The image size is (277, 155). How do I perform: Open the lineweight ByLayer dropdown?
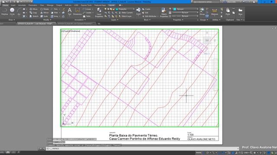[x=185, y=12]
